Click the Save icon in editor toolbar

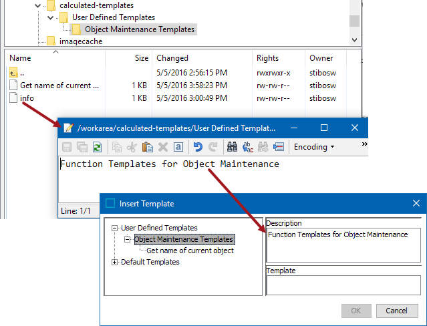click(x=67, y=147)
